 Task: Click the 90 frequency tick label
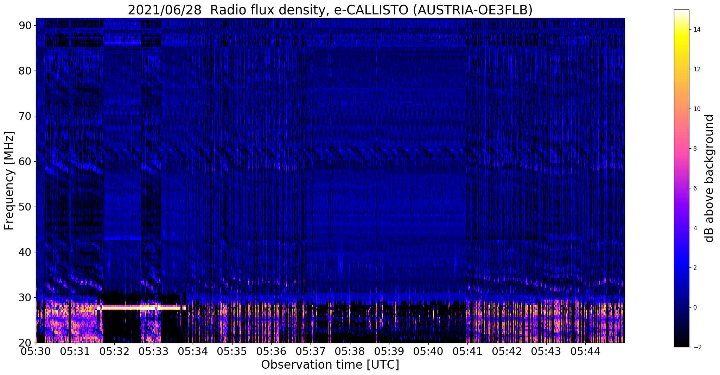point(25,25)
